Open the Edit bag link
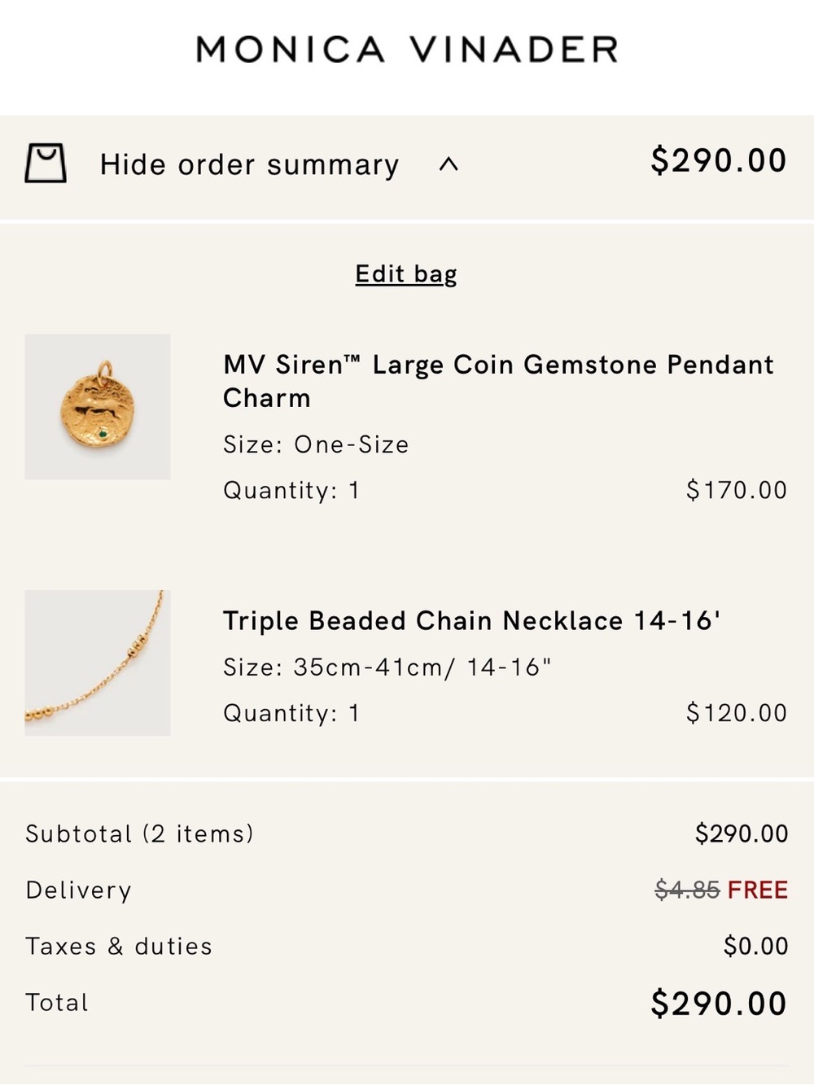Screen dimensions: 814x1085 (x=406, y=274)
